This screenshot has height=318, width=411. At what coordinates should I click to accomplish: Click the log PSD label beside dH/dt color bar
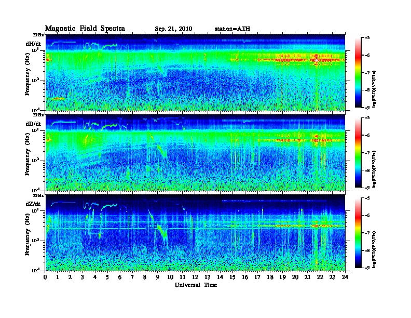tap(375, 89)
